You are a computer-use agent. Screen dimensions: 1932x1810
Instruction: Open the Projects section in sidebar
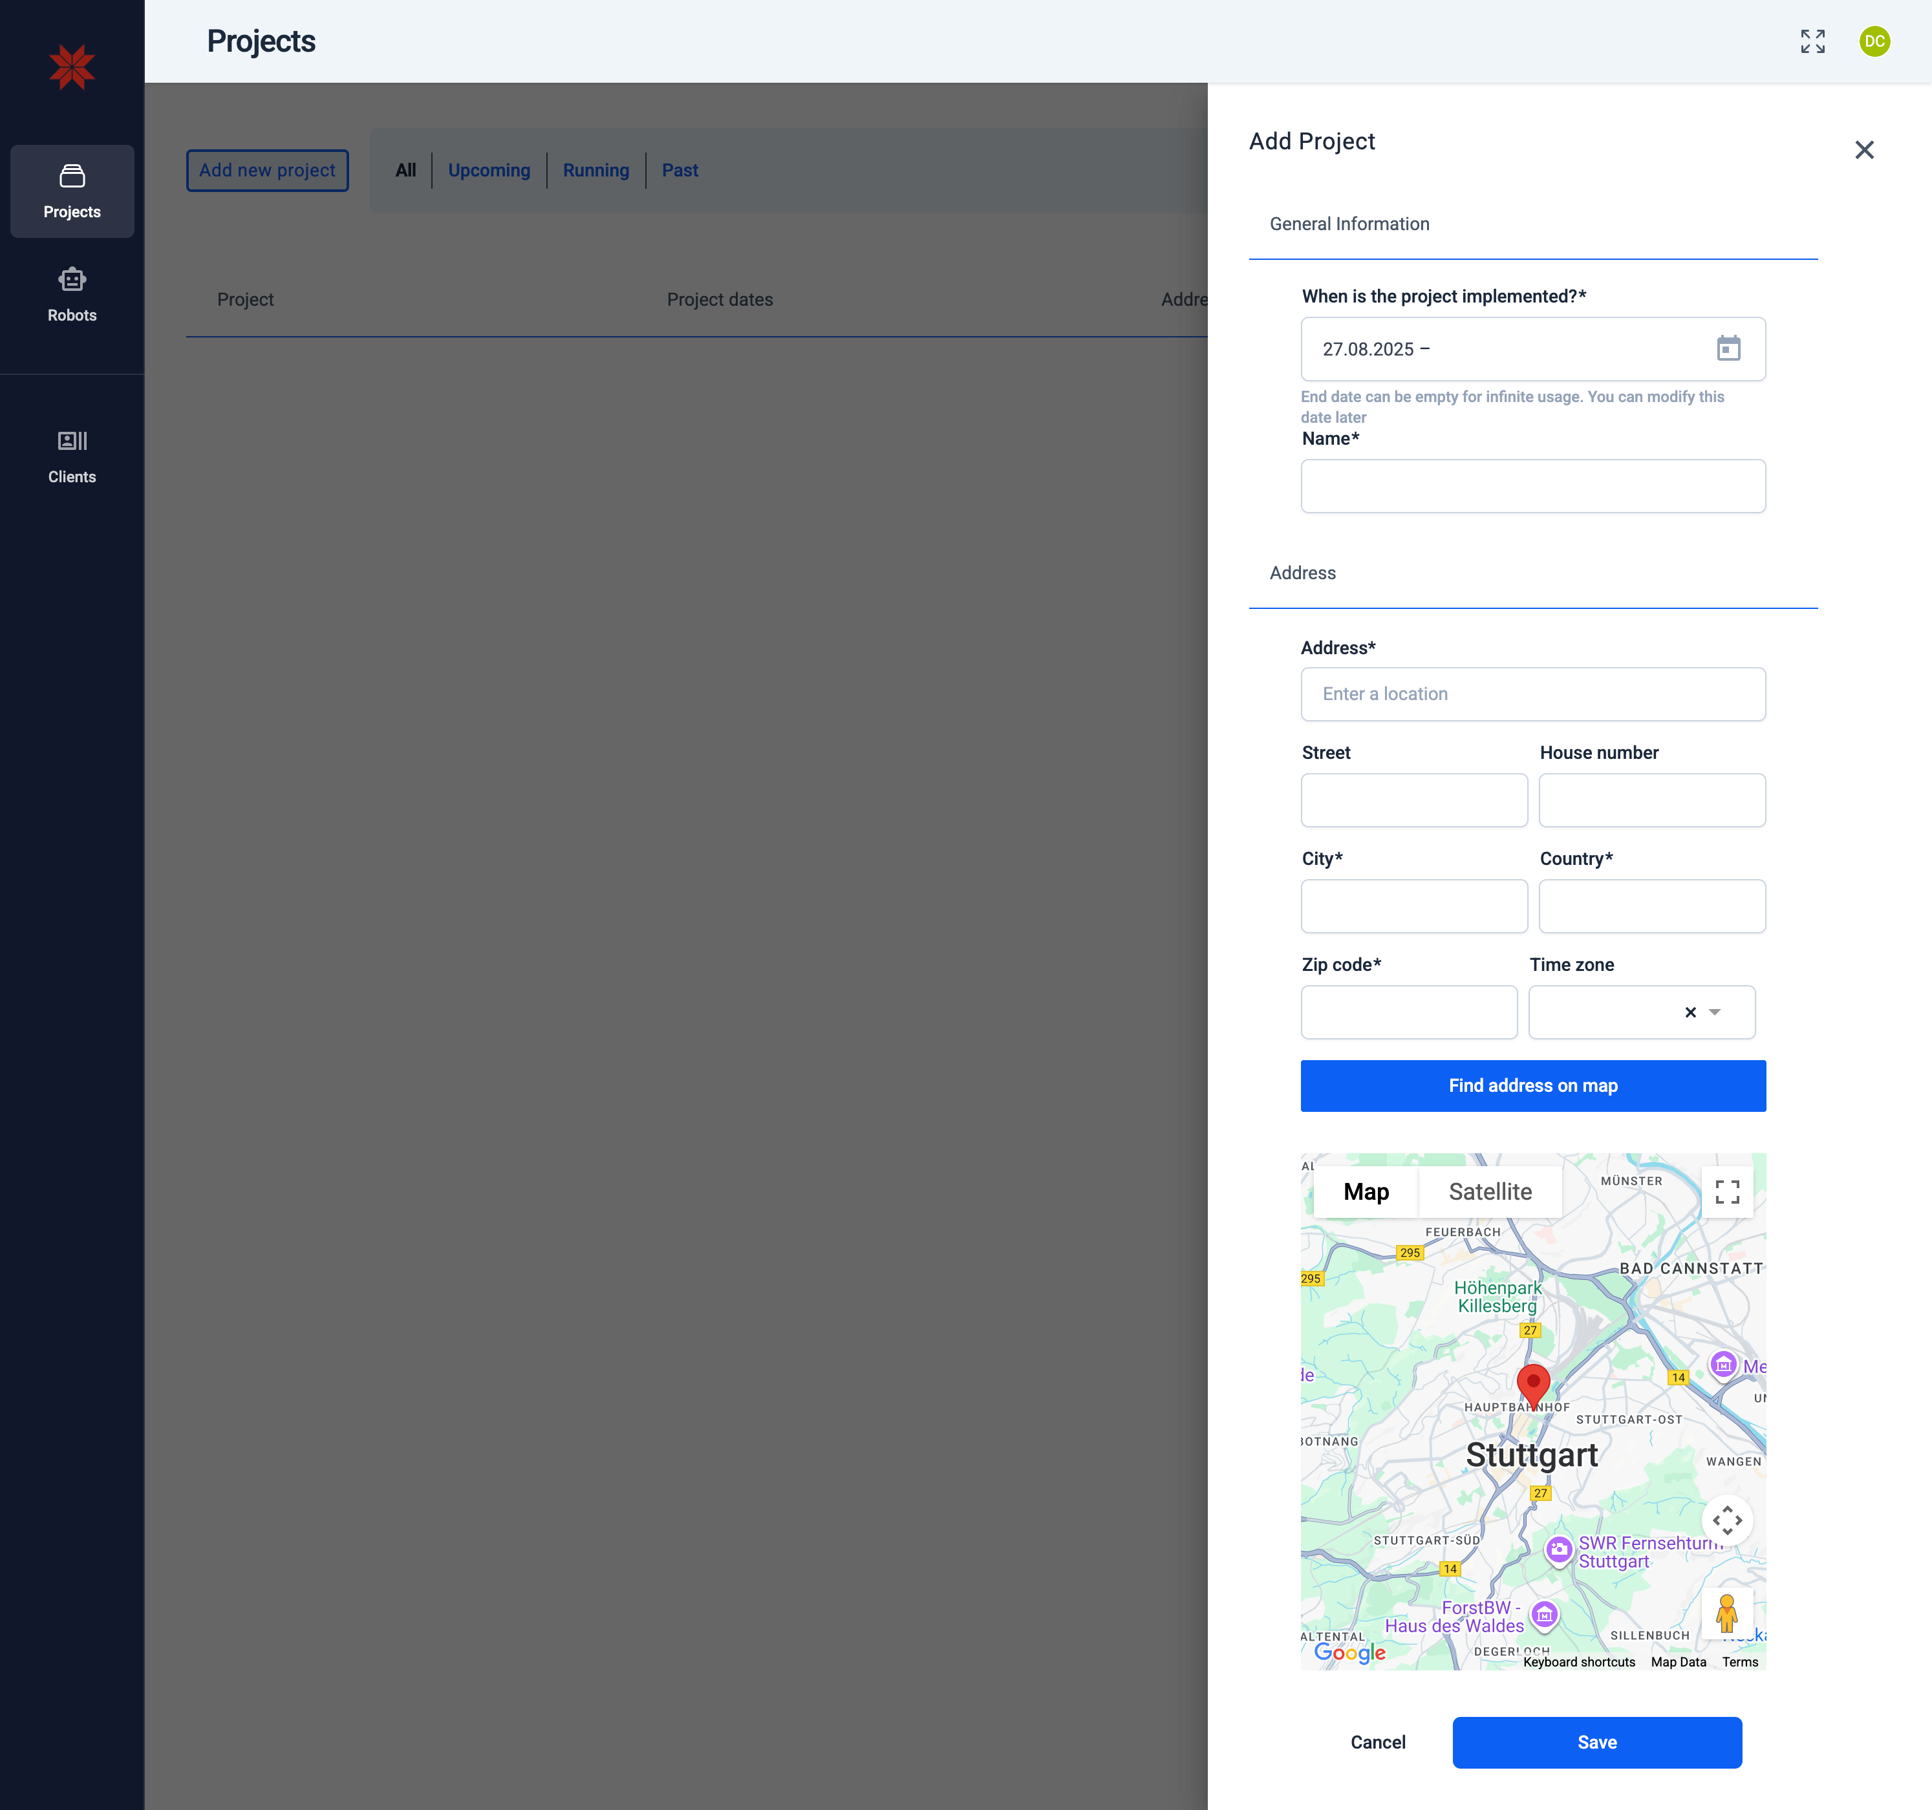pos(72,191)
